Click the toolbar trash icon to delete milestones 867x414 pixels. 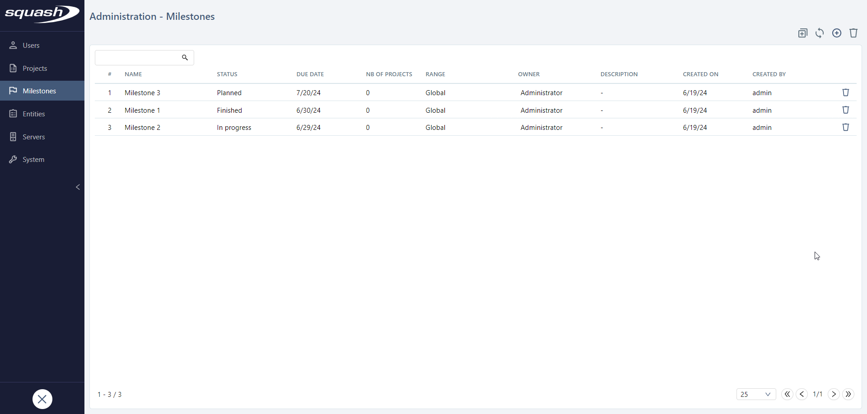(x=854, y=33)
